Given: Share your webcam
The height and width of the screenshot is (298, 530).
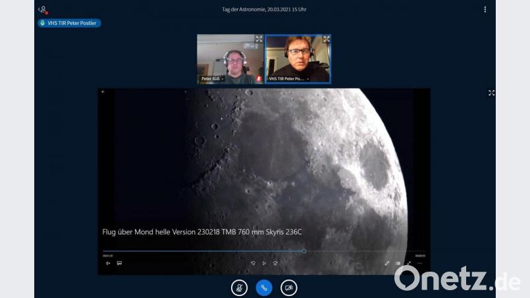Looking at the screenshot, I should [x=288, y=288].
